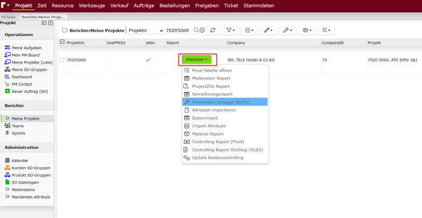This screenshot has height=218, width=422.
Task: Choose Meilenstein-Vorlagen Konfig.
Action: point(225,102)
